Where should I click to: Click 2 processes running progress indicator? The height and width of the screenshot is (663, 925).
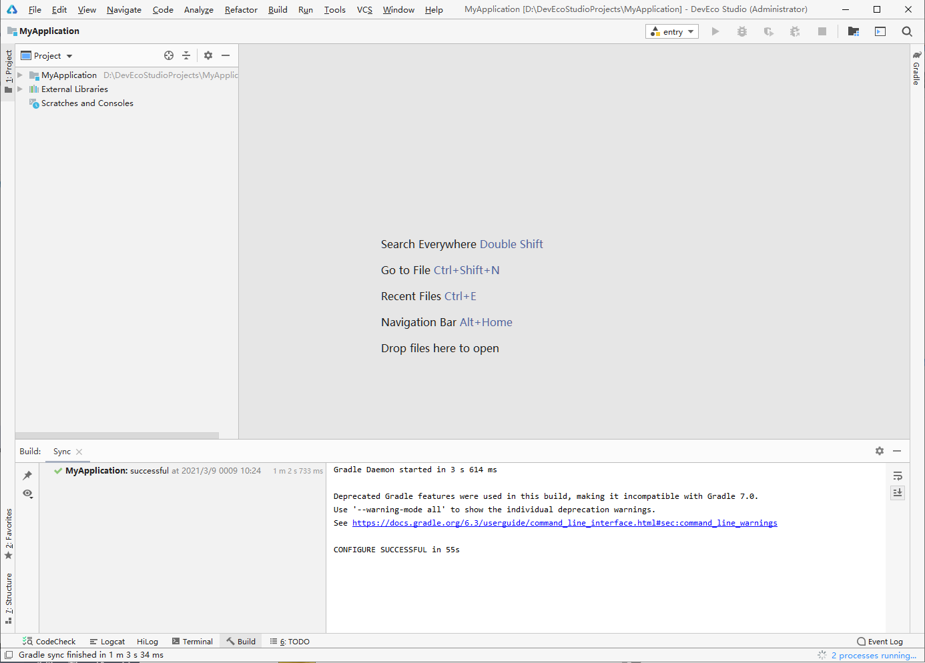(874, 656)
